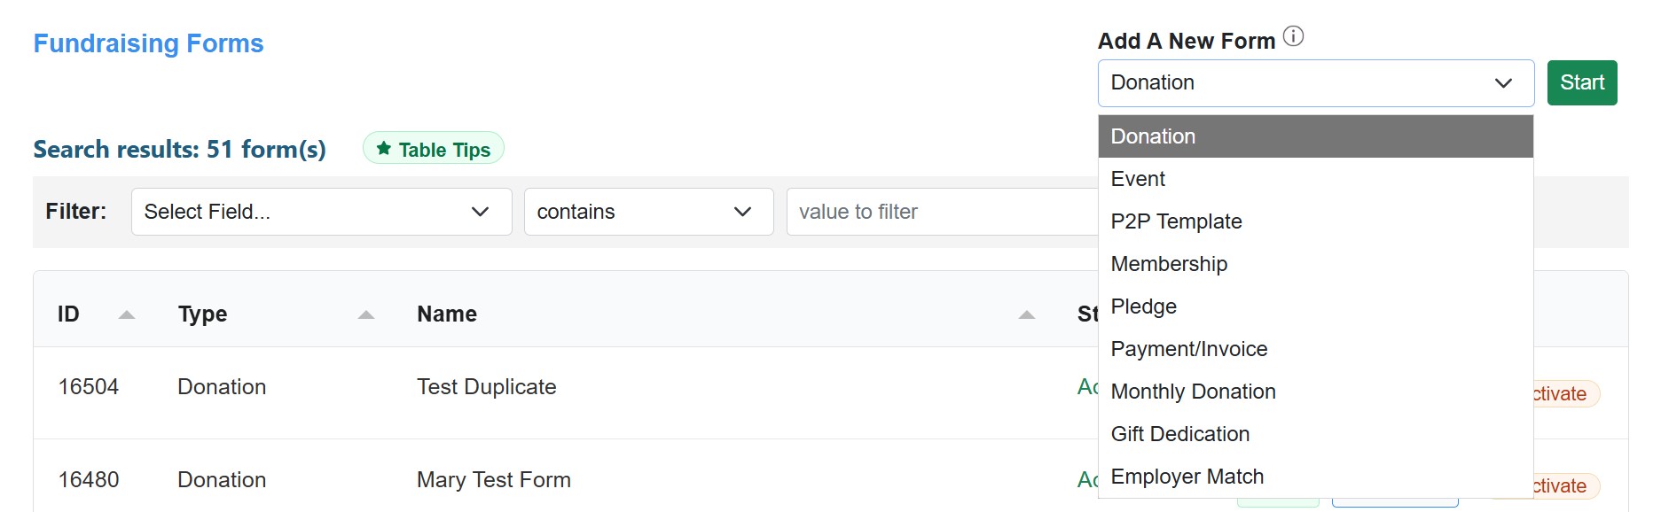The height and width of the screenshot is (512, 1661).
Task: Choose Event from the form type list
Action: point(1138,179)
